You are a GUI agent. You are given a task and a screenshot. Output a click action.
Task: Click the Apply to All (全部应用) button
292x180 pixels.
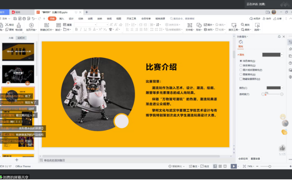243,159
